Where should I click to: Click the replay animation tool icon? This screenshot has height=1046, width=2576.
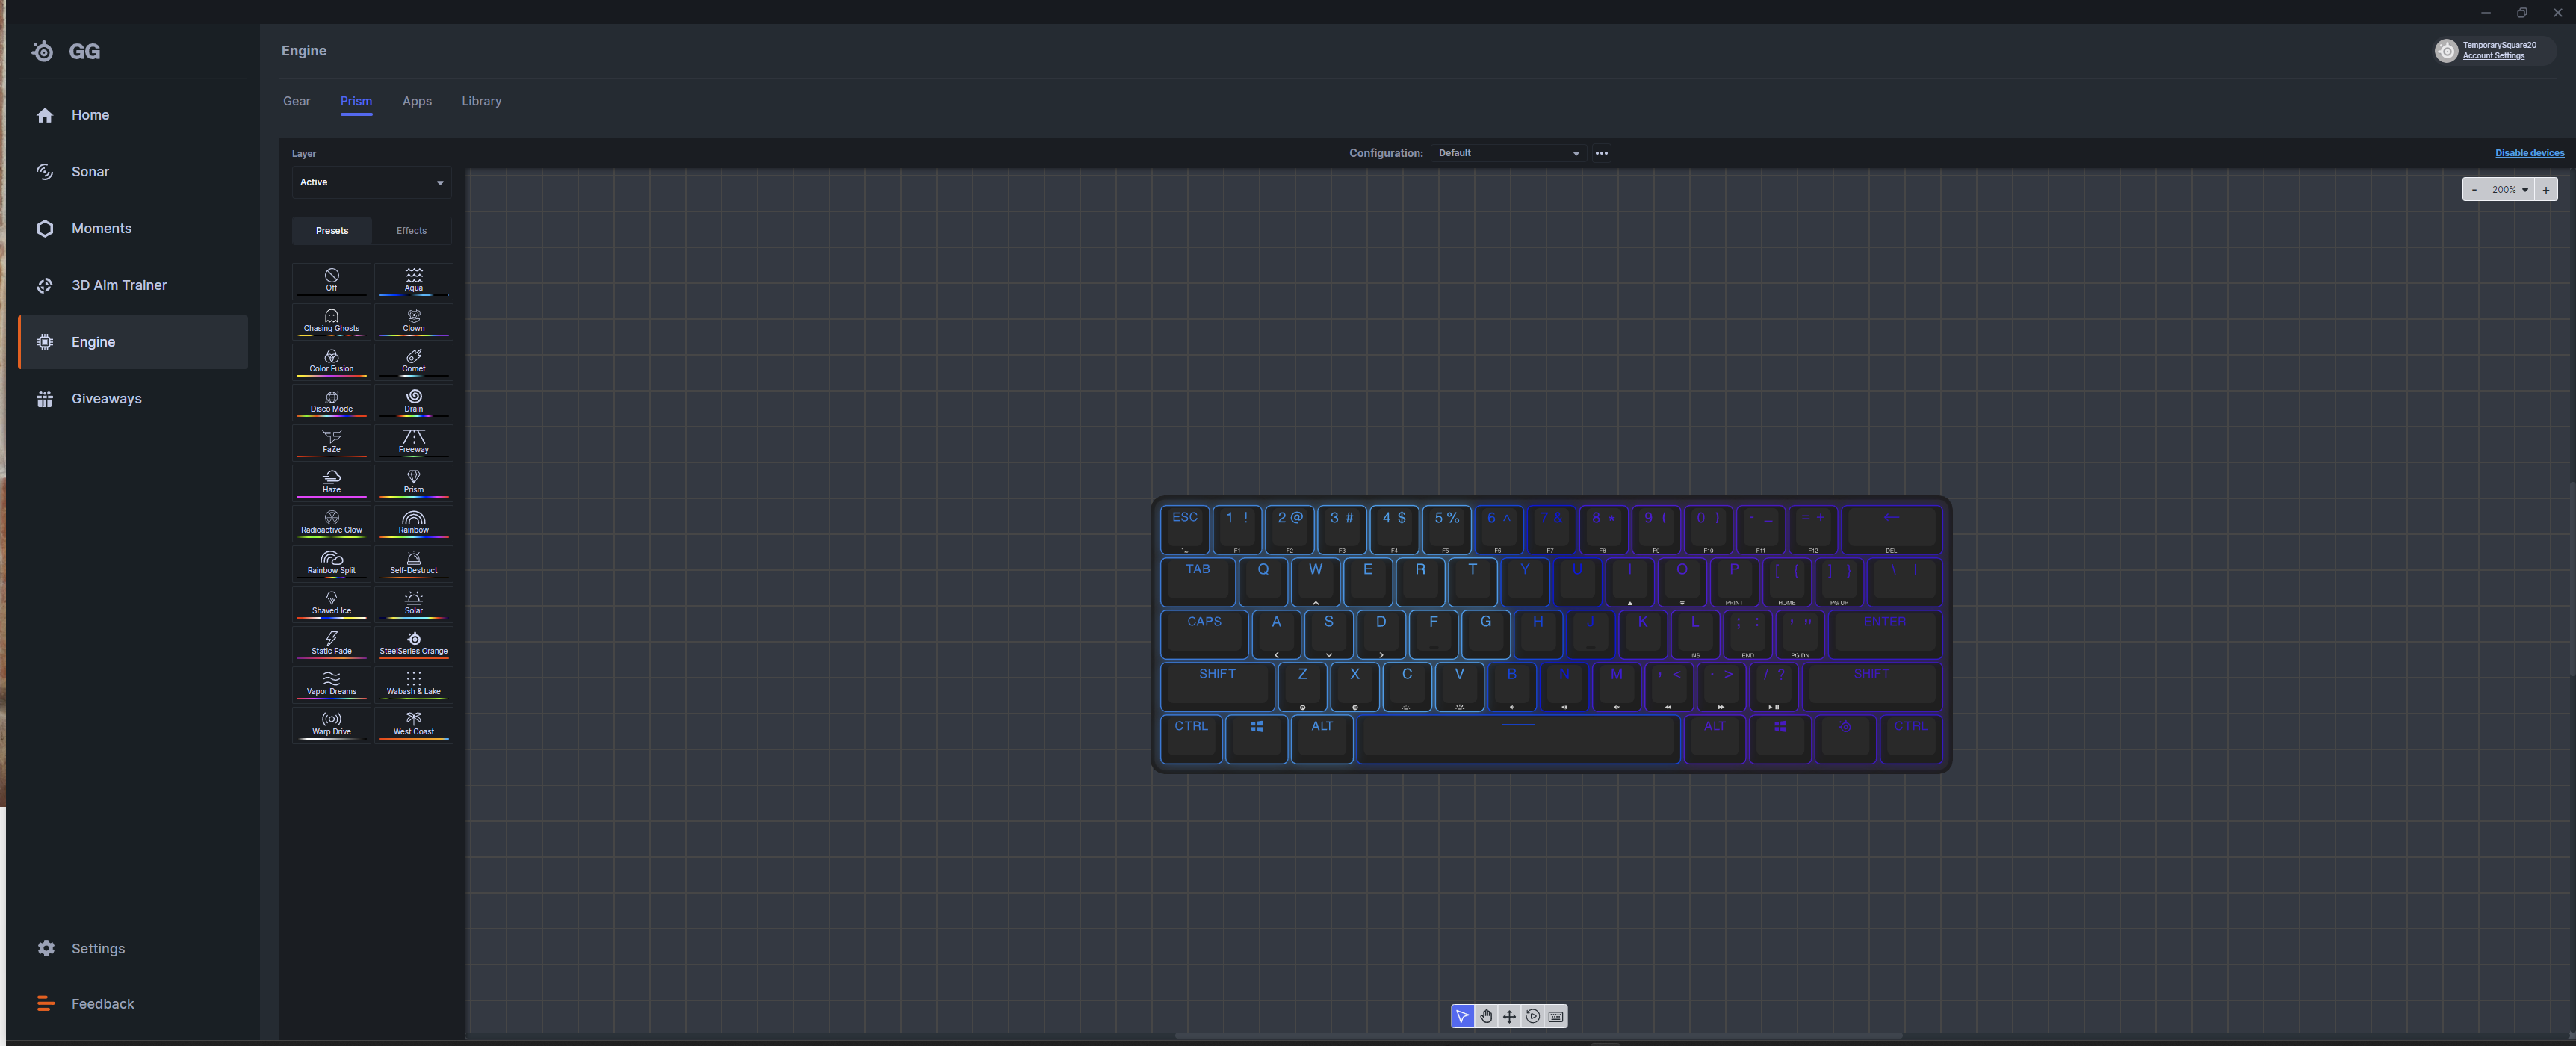(x=1533, y=1016)
